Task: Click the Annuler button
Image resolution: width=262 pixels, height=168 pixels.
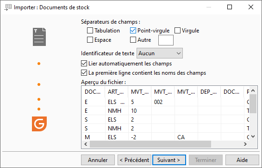Action: (x=98, y=160)
